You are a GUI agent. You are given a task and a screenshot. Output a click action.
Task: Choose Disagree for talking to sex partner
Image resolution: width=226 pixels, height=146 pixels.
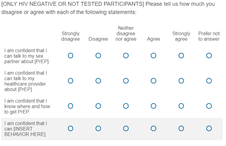[98, 56]
